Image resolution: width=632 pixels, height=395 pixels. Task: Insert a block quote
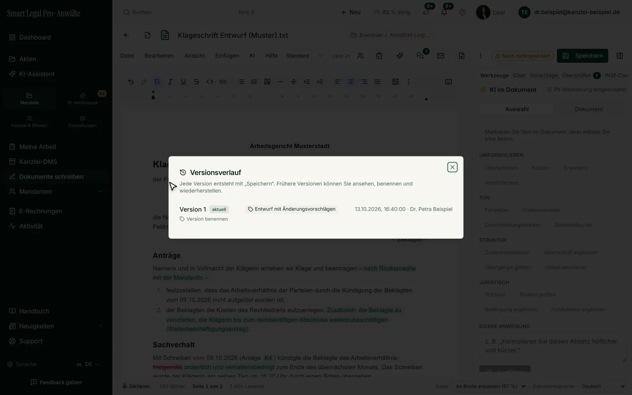pyautogui.click(x=267, y=82)
